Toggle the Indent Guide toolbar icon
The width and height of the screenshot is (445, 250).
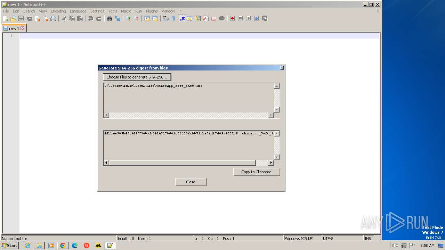(x=182, y=18)
